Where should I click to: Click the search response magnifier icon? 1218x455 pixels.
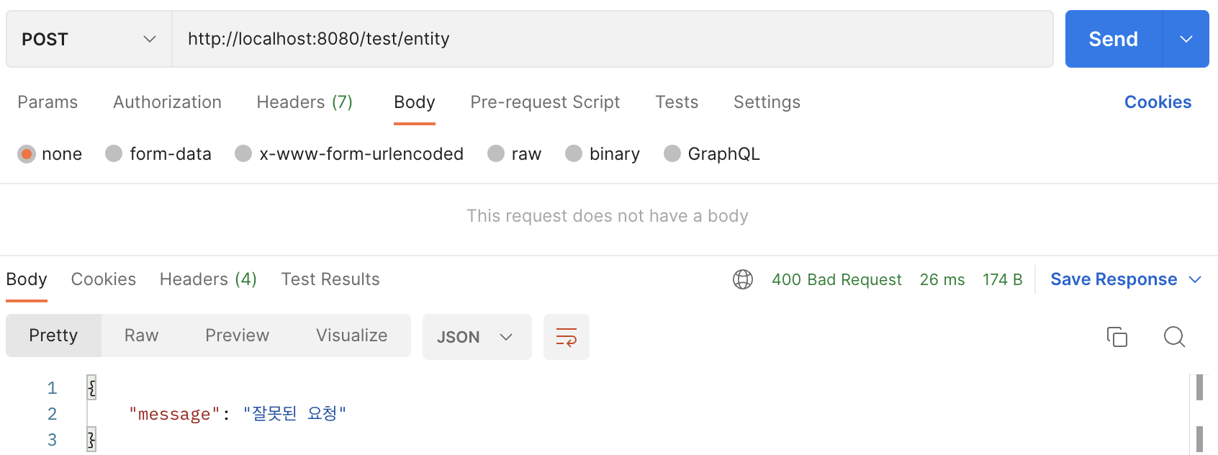pyautogui.click(x=1174, y=336)
